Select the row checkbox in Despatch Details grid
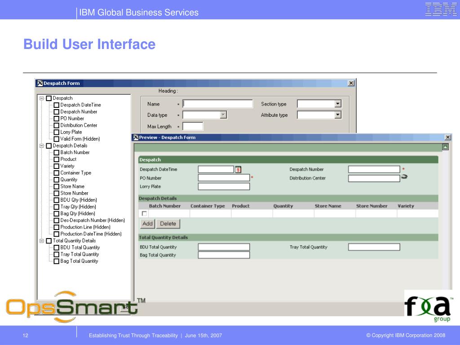This screenshot has width=460, height=345. tap(144, 213)
